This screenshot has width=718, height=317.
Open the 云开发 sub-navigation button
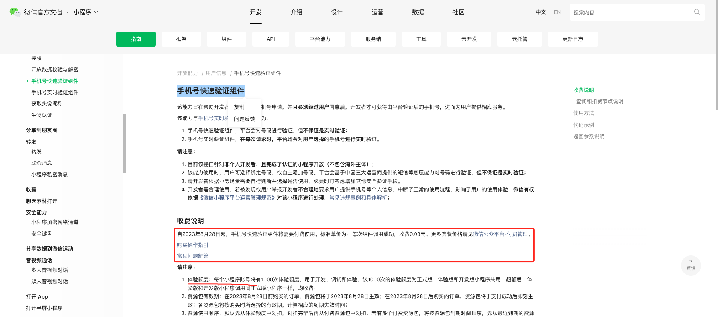pyautogui.click(x=469, y=39)
